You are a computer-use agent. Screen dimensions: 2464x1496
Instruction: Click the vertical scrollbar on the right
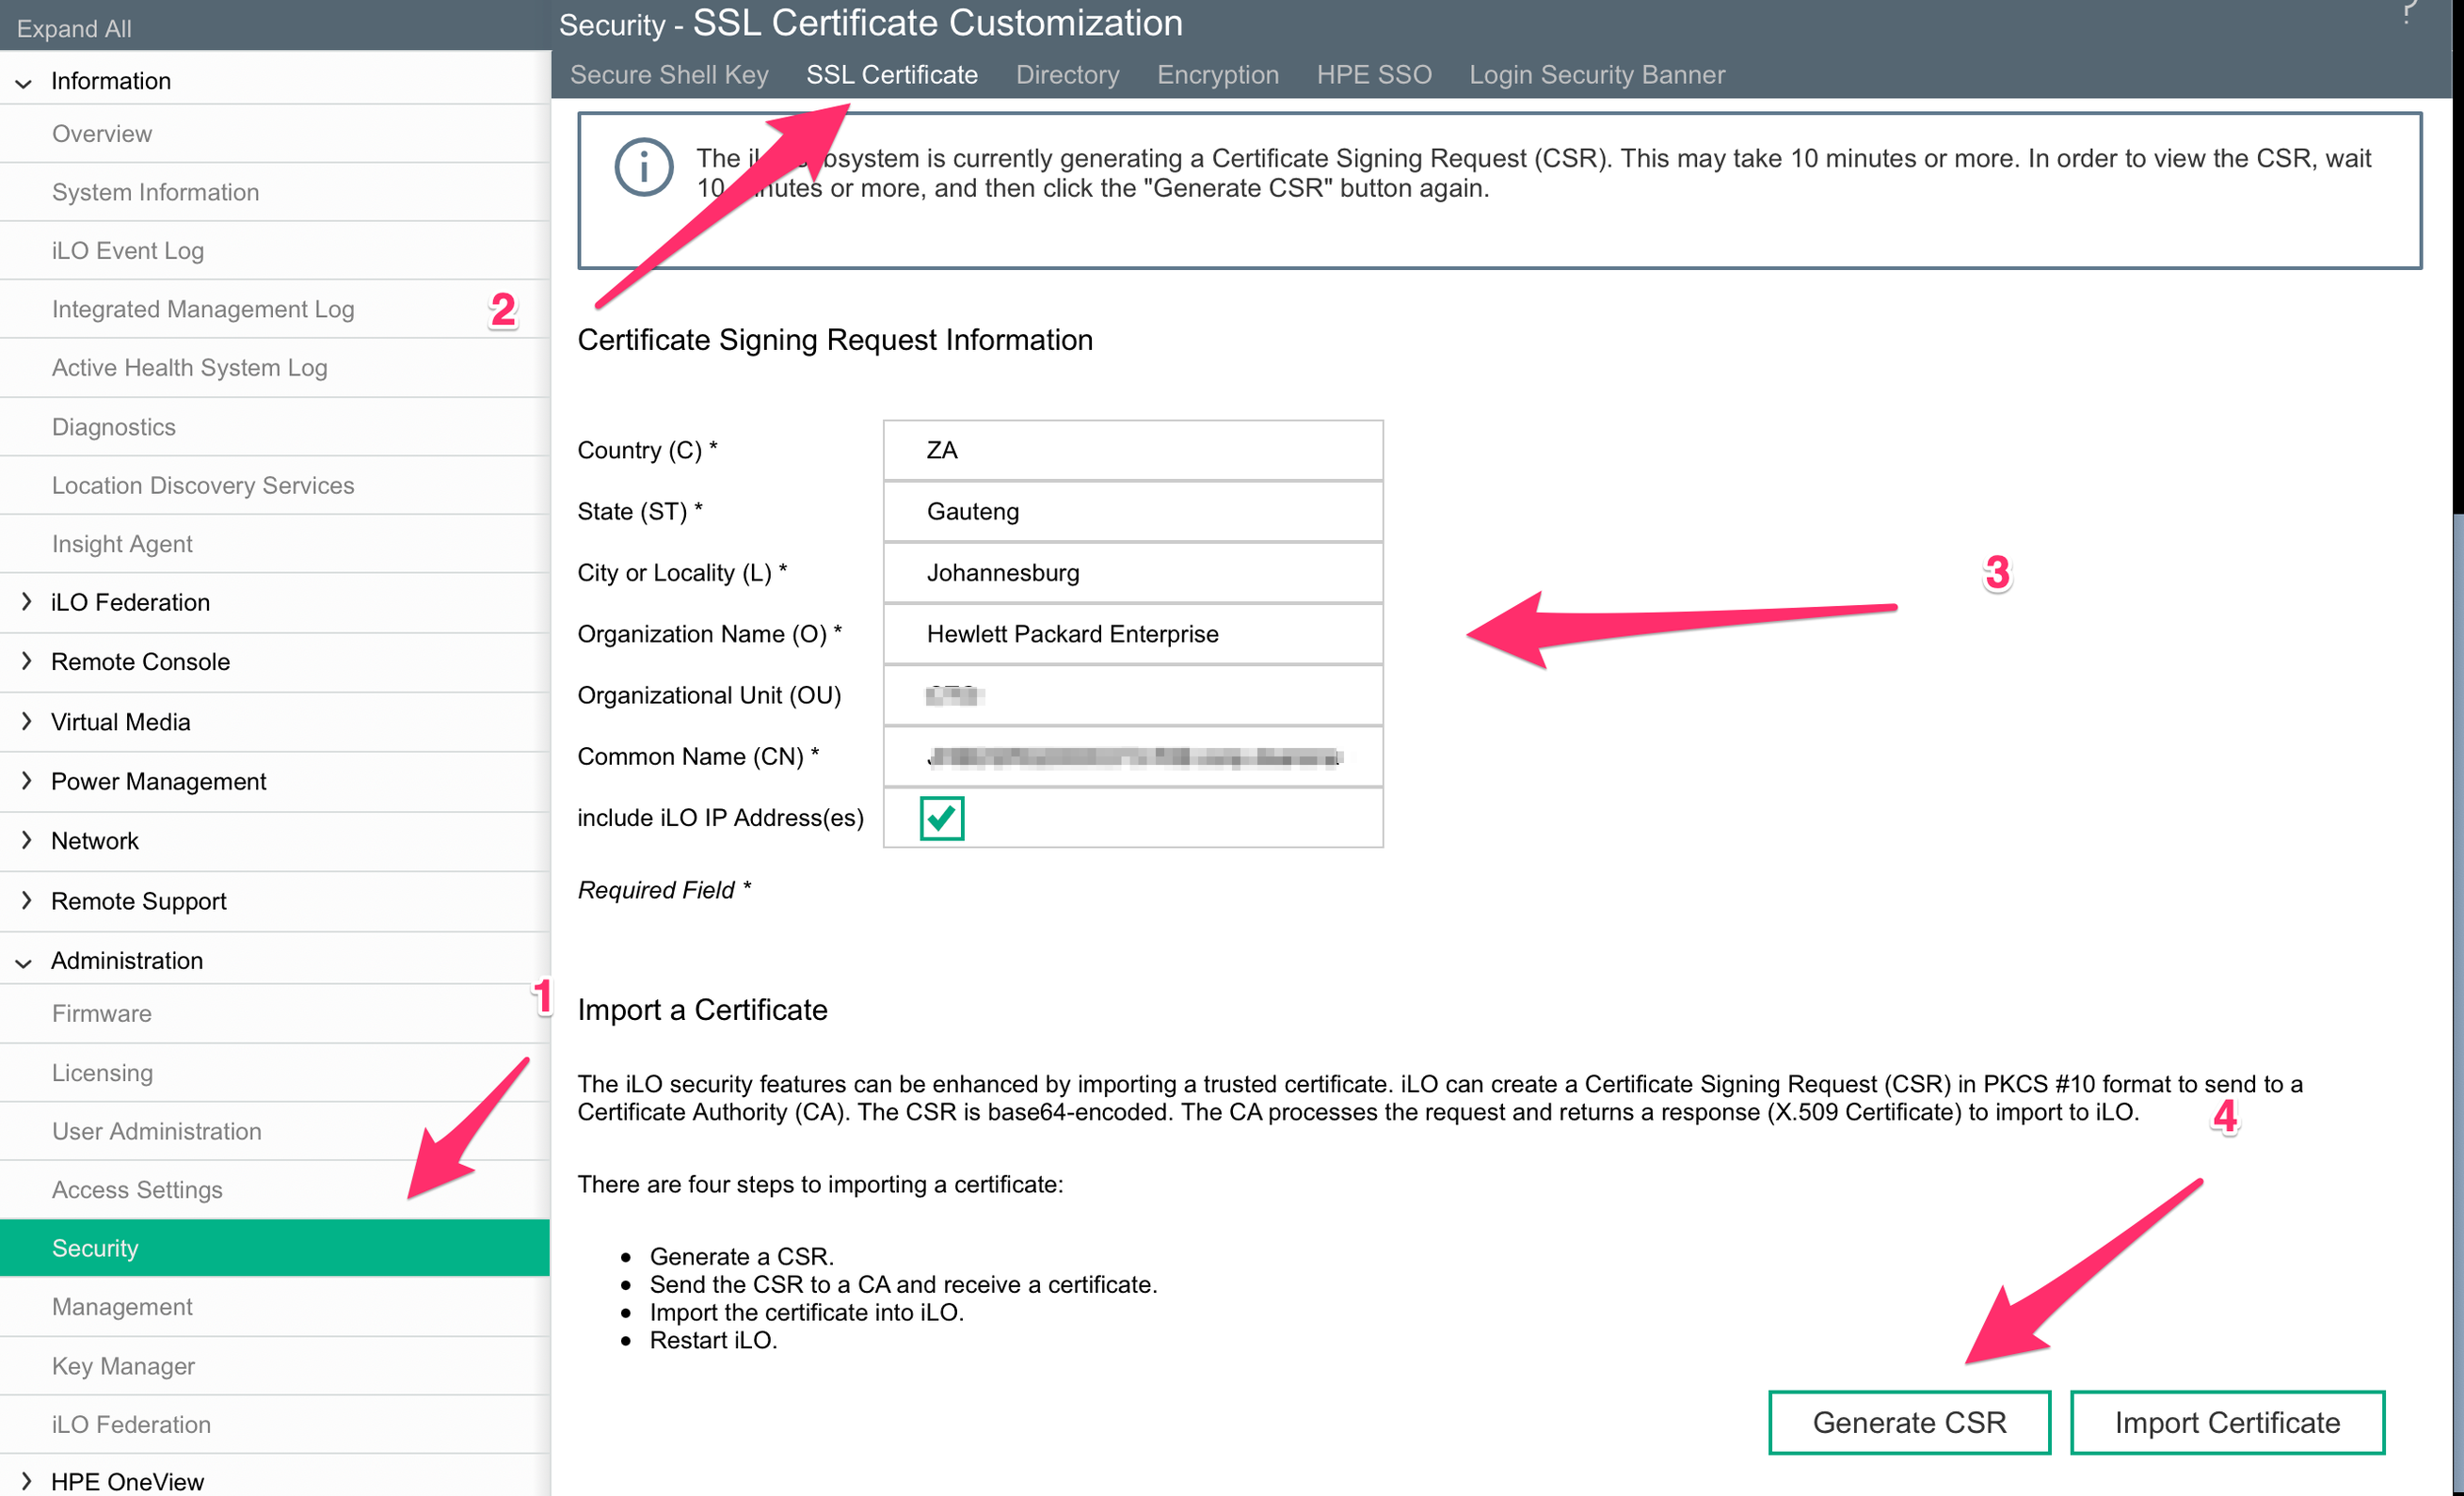point(2457,1000)
